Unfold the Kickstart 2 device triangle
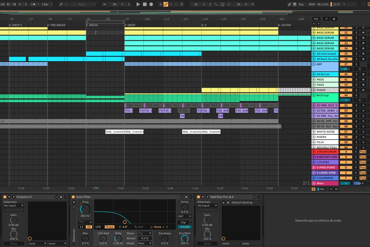The width and height of the screenshot is (370, 247). click(9, 197)
